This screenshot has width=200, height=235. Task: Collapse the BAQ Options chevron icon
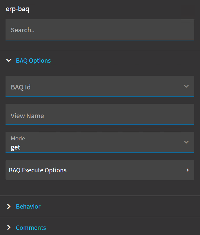(9, 60)
